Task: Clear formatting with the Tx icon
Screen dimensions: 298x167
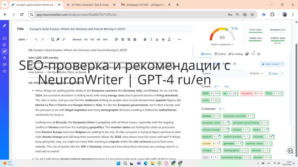Action: [x=169, y=39]
